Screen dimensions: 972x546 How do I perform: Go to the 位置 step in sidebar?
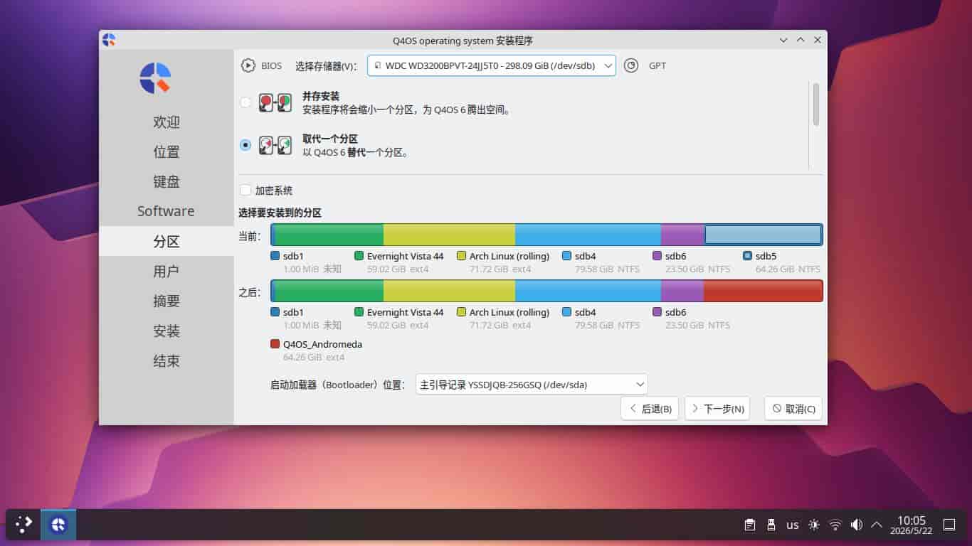click(x=167, y=151)
